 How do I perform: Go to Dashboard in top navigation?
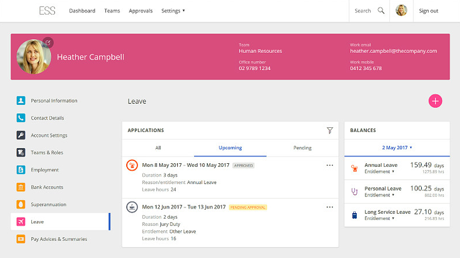point(82,11)
